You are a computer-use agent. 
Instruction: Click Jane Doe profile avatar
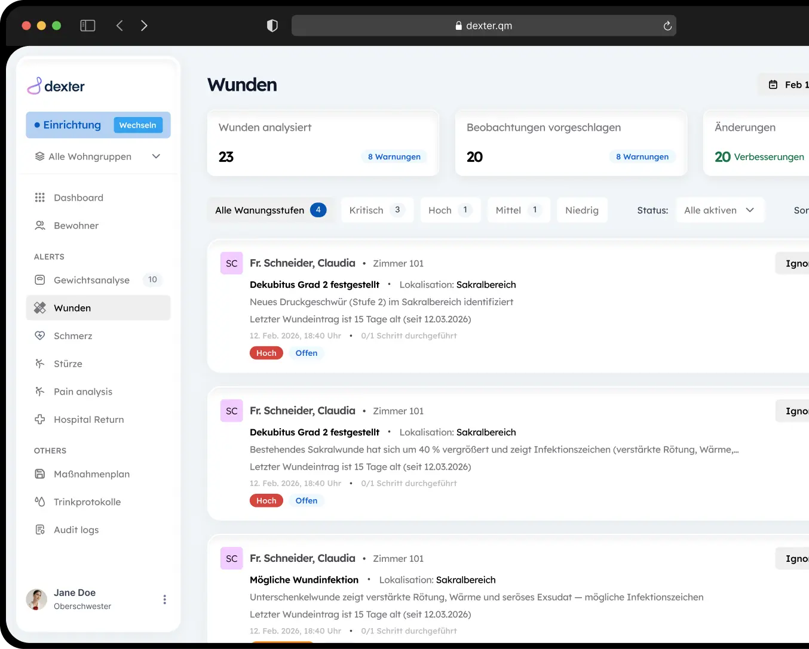click(x=36, y=599)
